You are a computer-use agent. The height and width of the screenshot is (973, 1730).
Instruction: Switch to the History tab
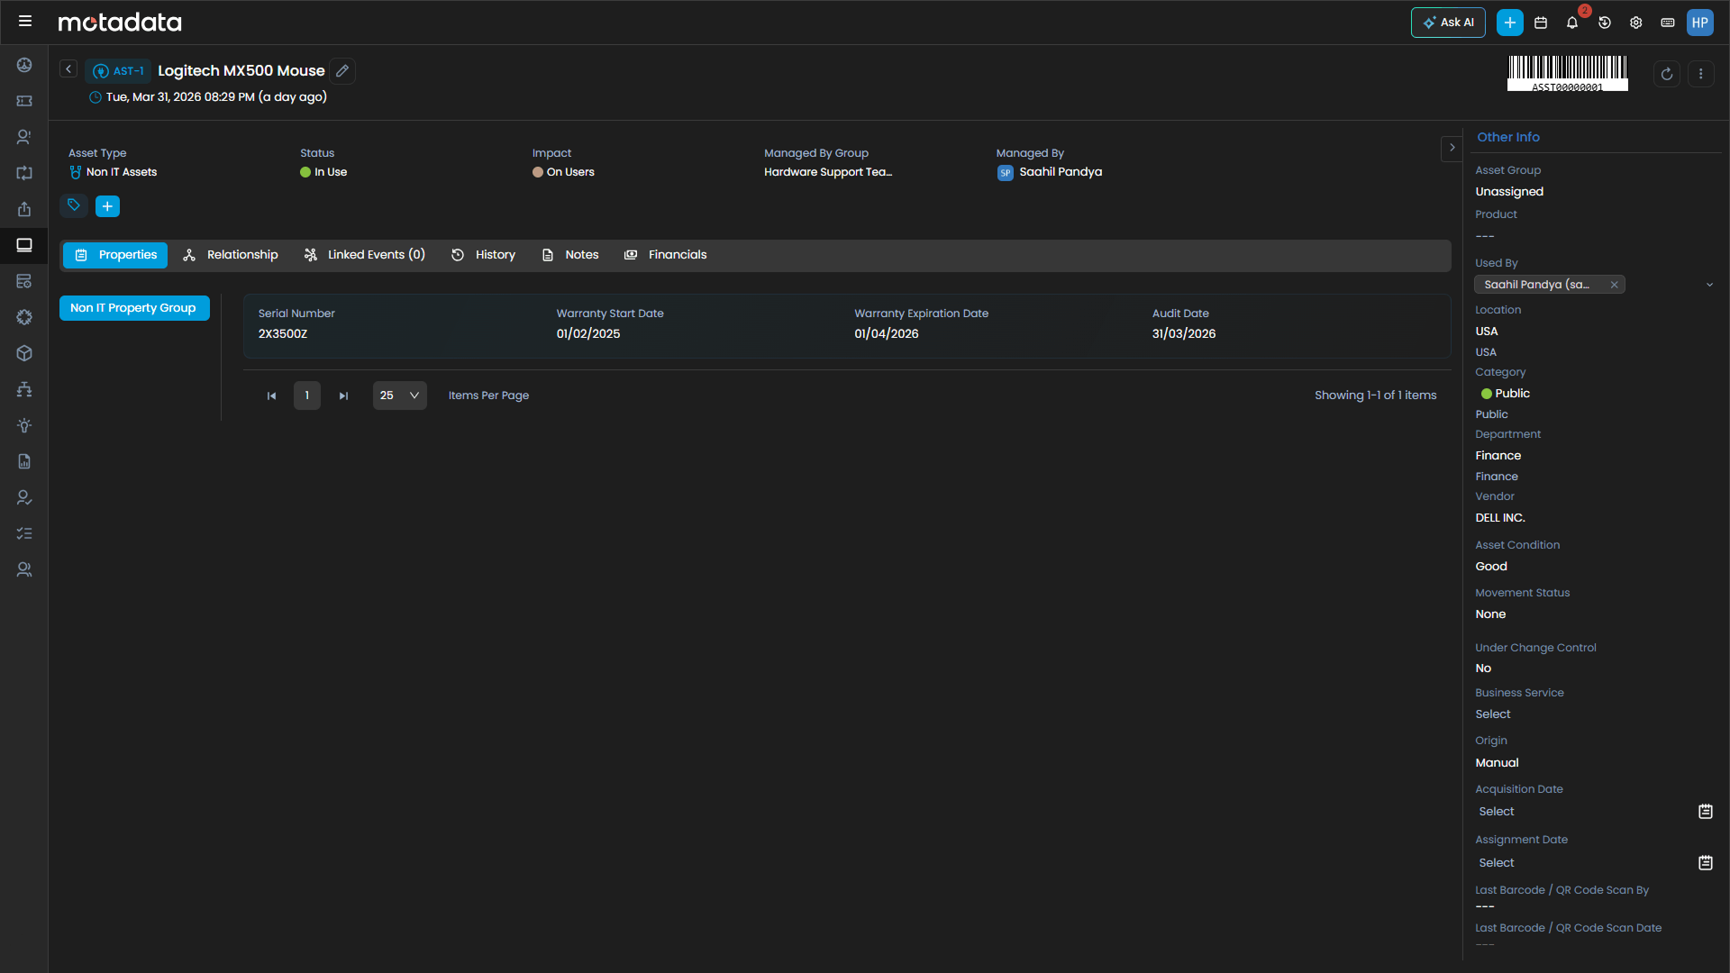pos(483,255)
